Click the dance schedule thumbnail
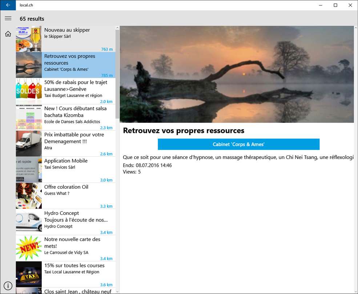Screen dimensions: 358x294 click(x=29, y=117)
